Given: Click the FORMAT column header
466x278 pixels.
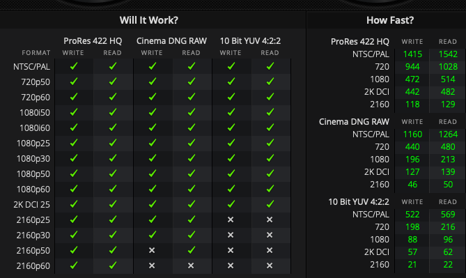Looking at the screenshot, I should tap(36, 53).
